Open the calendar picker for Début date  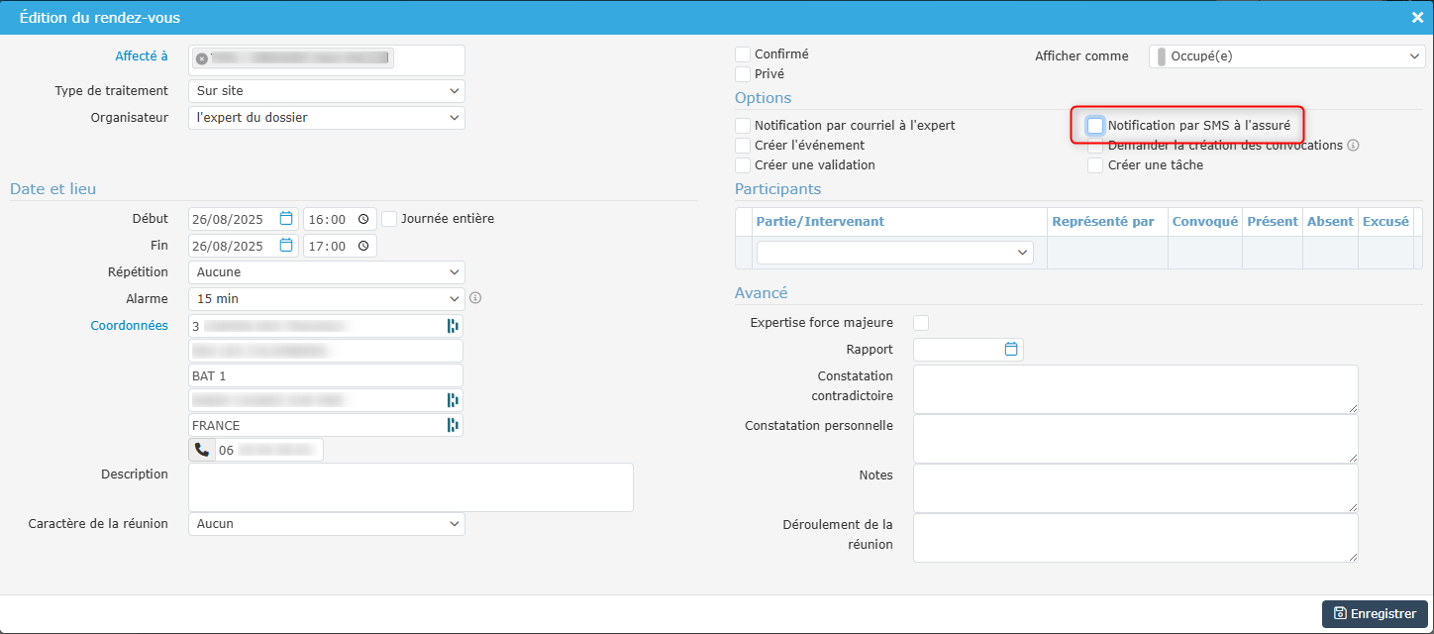click(286, 219)
